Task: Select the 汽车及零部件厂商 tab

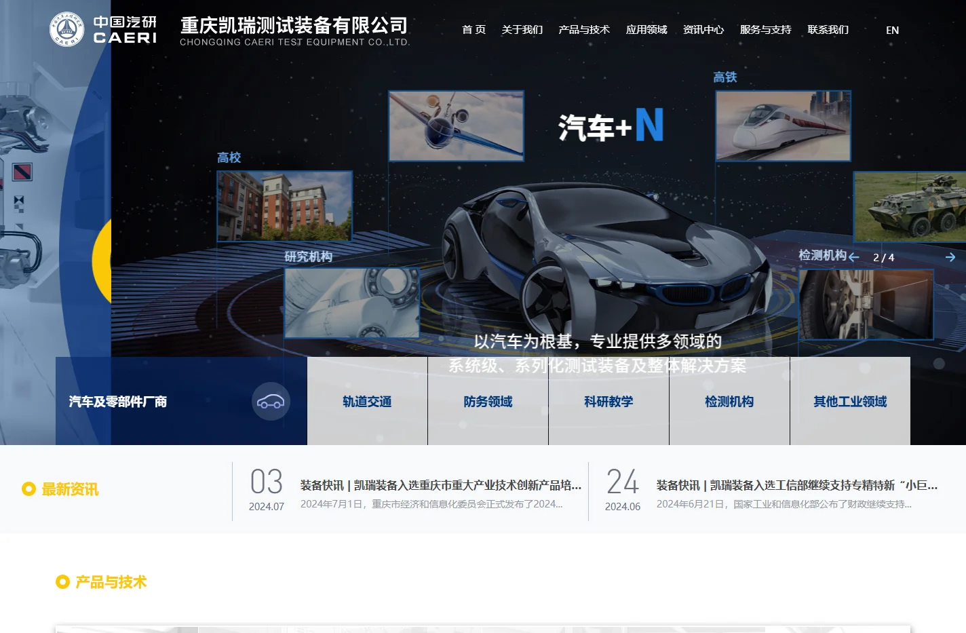Action: pos(181,401)
